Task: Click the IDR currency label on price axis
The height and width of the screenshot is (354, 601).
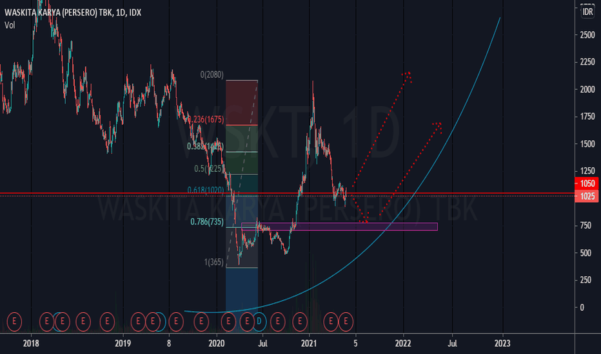Action: point(587,12)
